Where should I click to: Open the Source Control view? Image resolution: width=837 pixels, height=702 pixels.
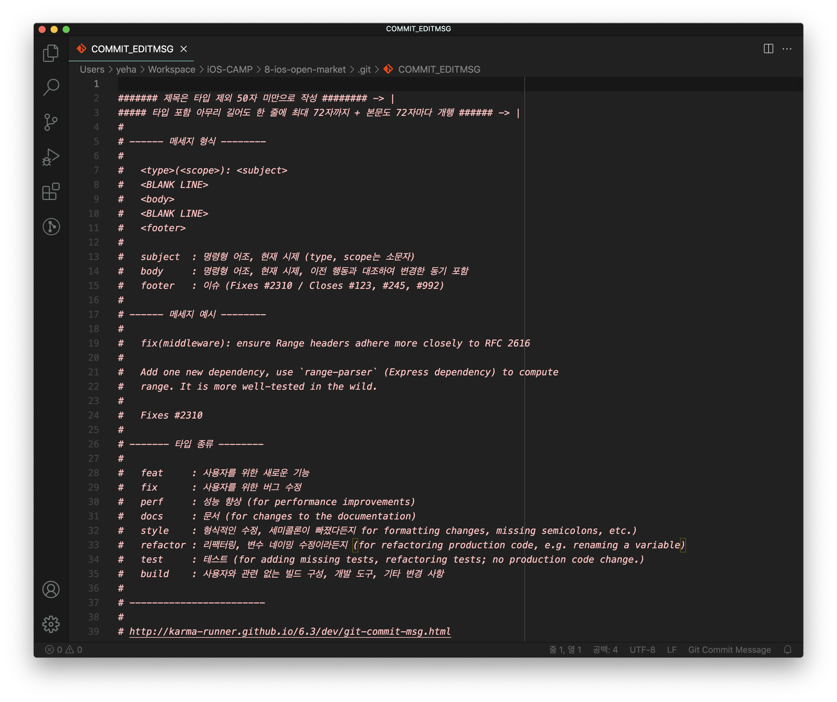pos(51,122)
